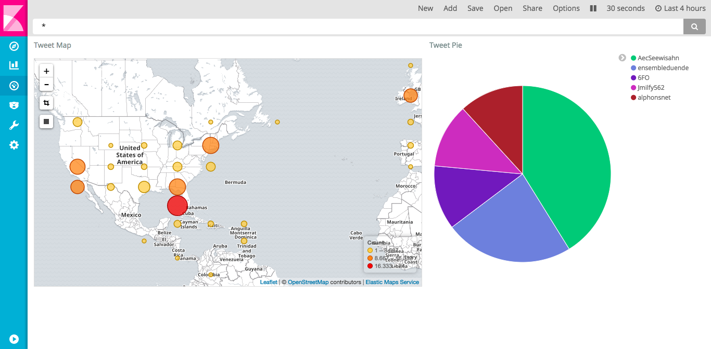This screenshot has height=349, width=711.
Task: Select the AecSeewisahn legend color
Action: [633, 58]
